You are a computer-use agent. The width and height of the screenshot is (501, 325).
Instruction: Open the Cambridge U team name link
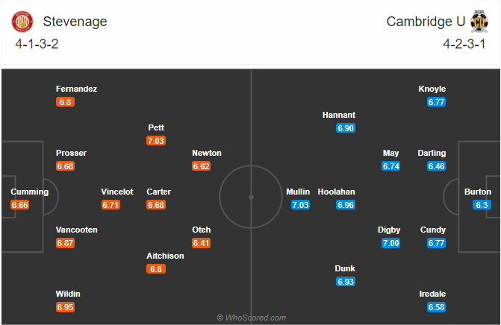[426, 22]
